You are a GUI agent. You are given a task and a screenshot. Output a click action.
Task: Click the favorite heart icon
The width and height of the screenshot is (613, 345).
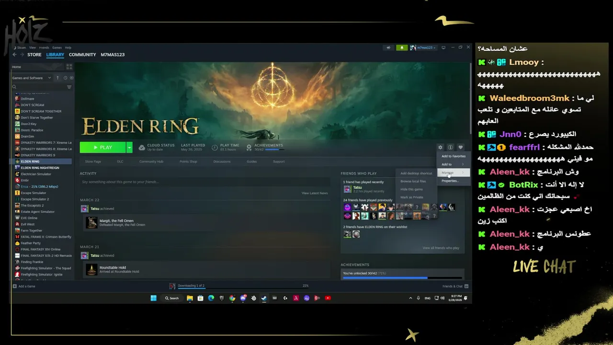point(460,147)
